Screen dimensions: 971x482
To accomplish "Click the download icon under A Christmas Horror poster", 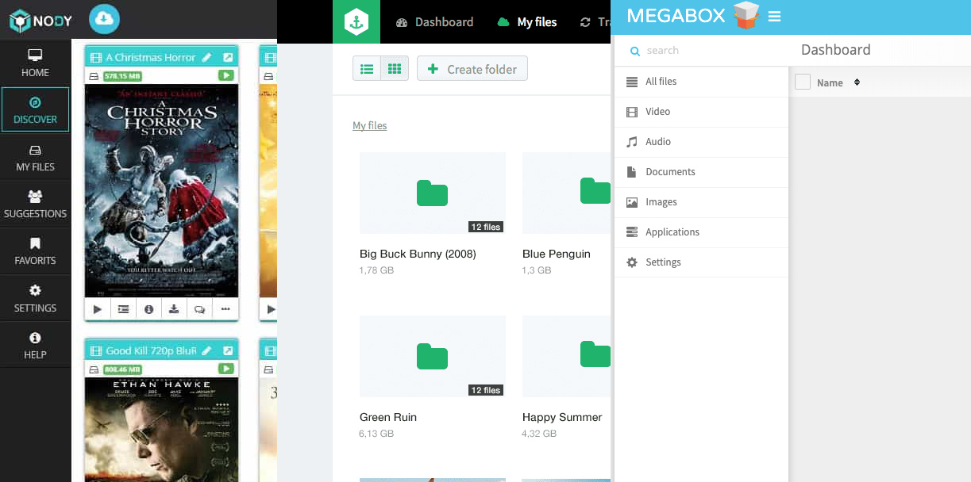I will tap(174, 309).
